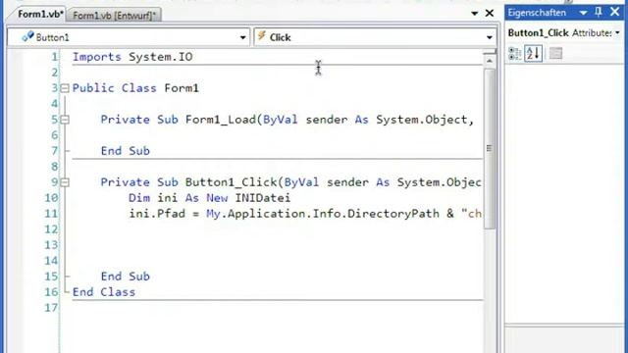Collapse the Public Class Form1 region
The height and width of the screenshot is (353, 628).
click(65, 88)
